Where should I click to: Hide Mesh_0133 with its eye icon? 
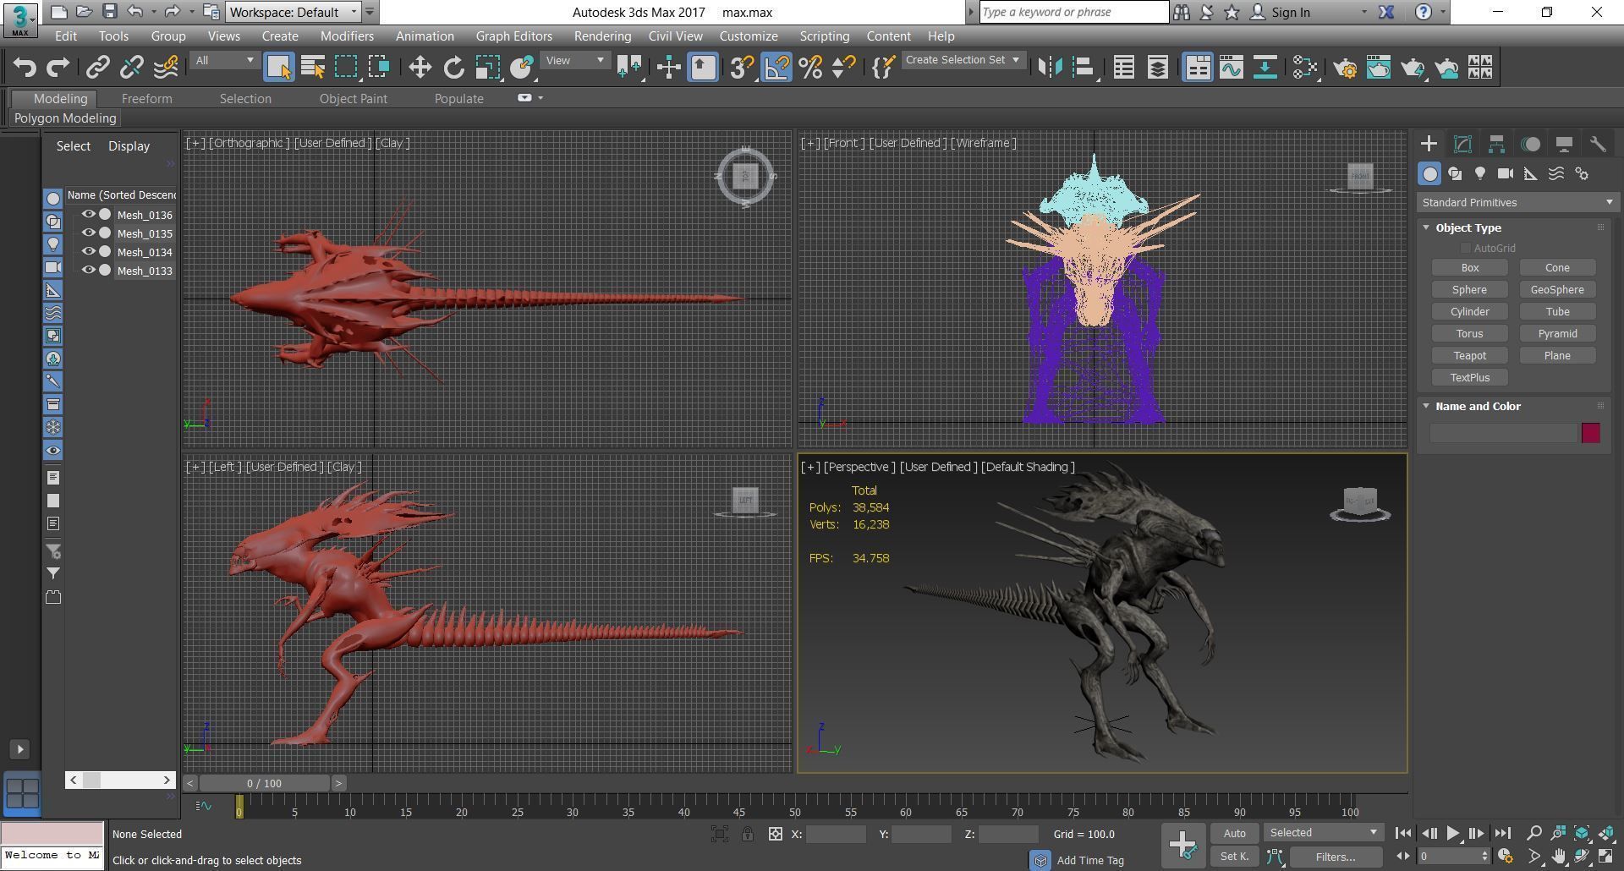click(88, 271)
